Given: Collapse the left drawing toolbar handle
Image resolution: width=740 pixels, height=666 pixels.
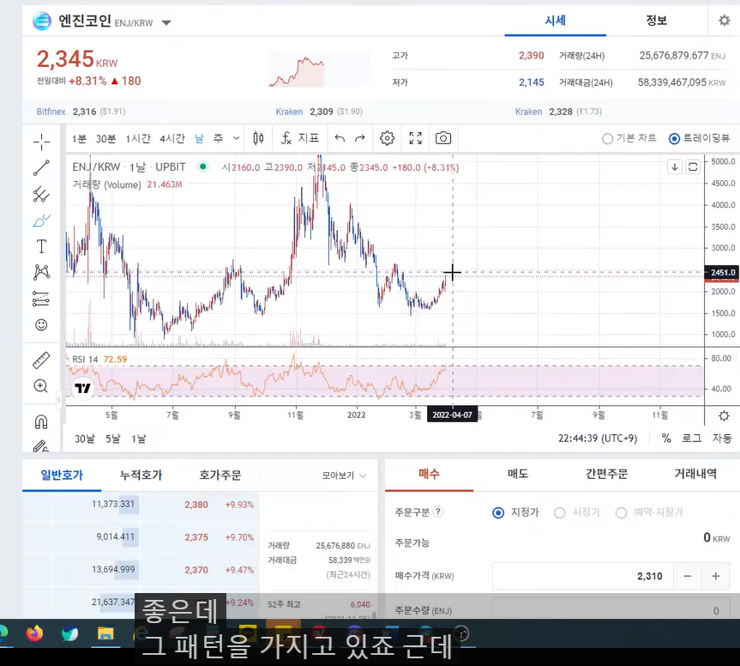Looking at the screenshot, I should [x=59, y=400].
